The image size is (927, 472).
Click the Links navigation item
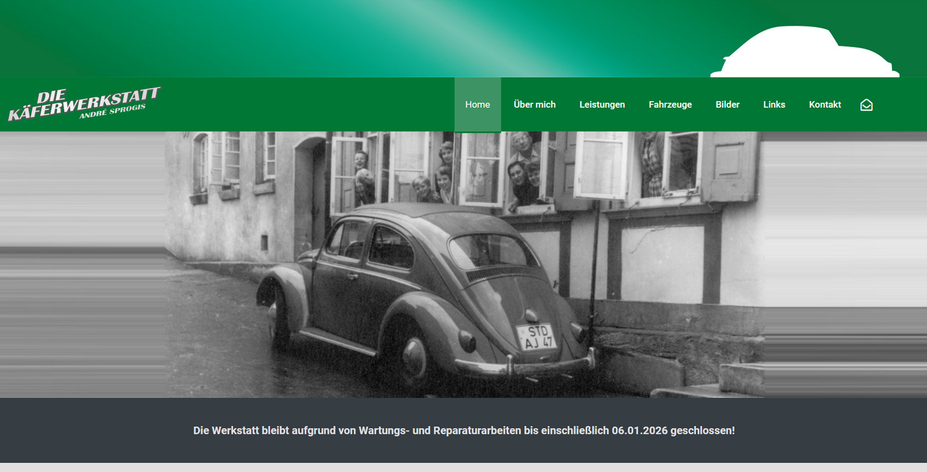coord(774,105)
